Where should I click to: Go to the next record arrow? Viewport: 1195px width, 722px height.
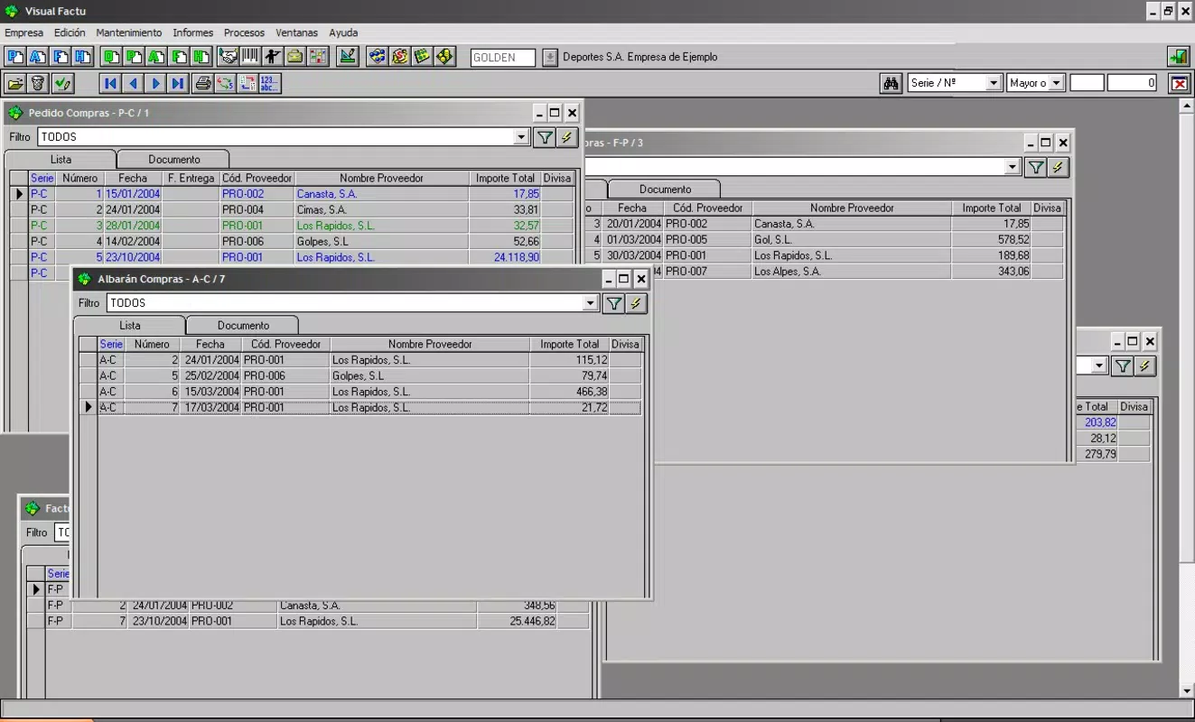pos(155,83)
